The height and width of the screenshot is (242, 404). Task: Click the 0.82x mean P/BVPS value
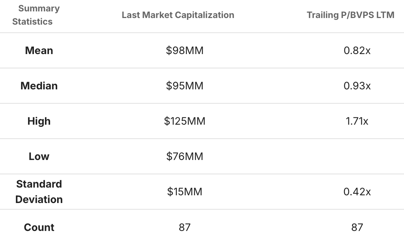pyautogui.click(x=357, y=50)
